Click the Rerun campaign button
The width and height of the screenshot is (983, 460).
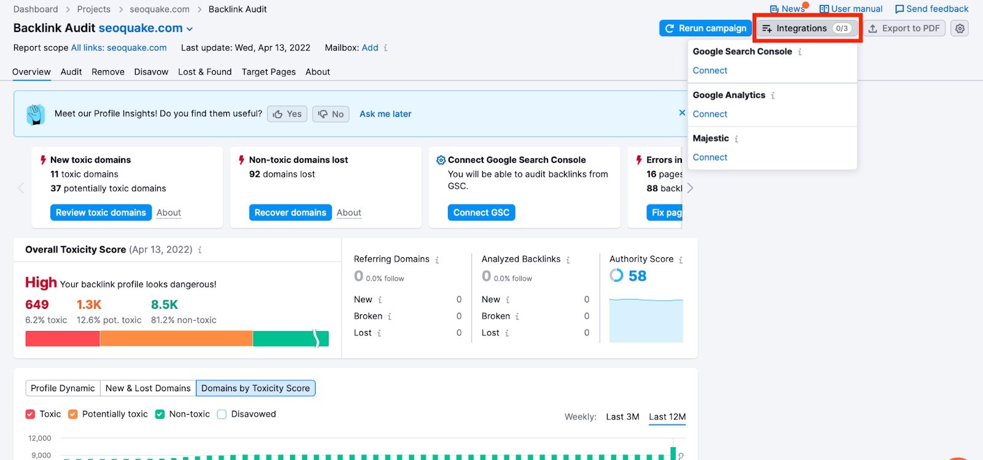[x=705, y=28]
